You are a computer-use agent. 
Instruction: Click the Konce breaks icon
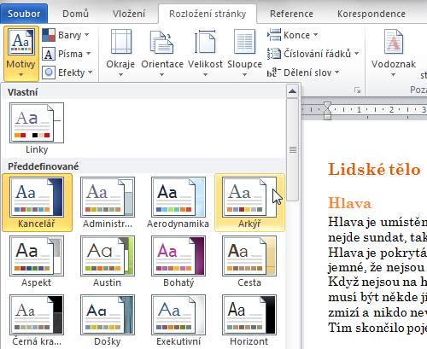click(x=274, y=35)
